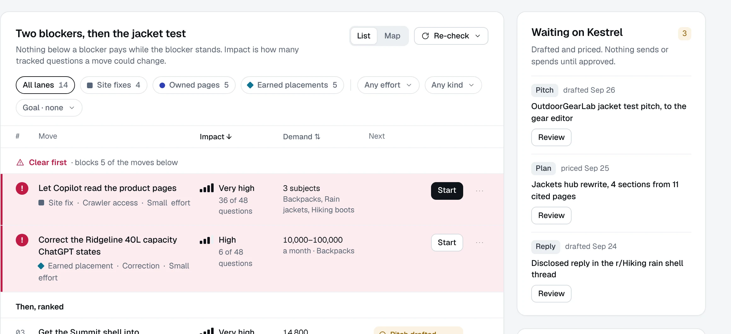Viewport: 731px width, 334px height.
Task: Filter by Earned placements lane
Action: tap(292, 85)
